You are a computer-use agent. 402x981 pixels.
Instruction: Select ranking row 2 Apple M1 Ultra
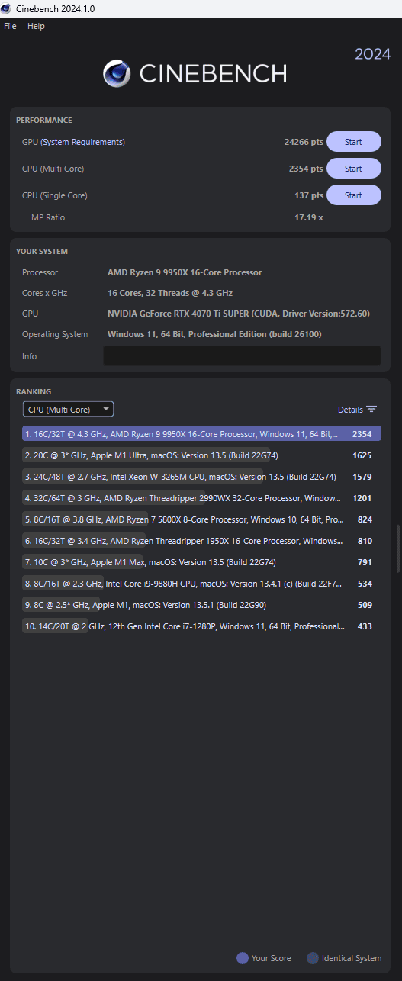coord(201,455)
